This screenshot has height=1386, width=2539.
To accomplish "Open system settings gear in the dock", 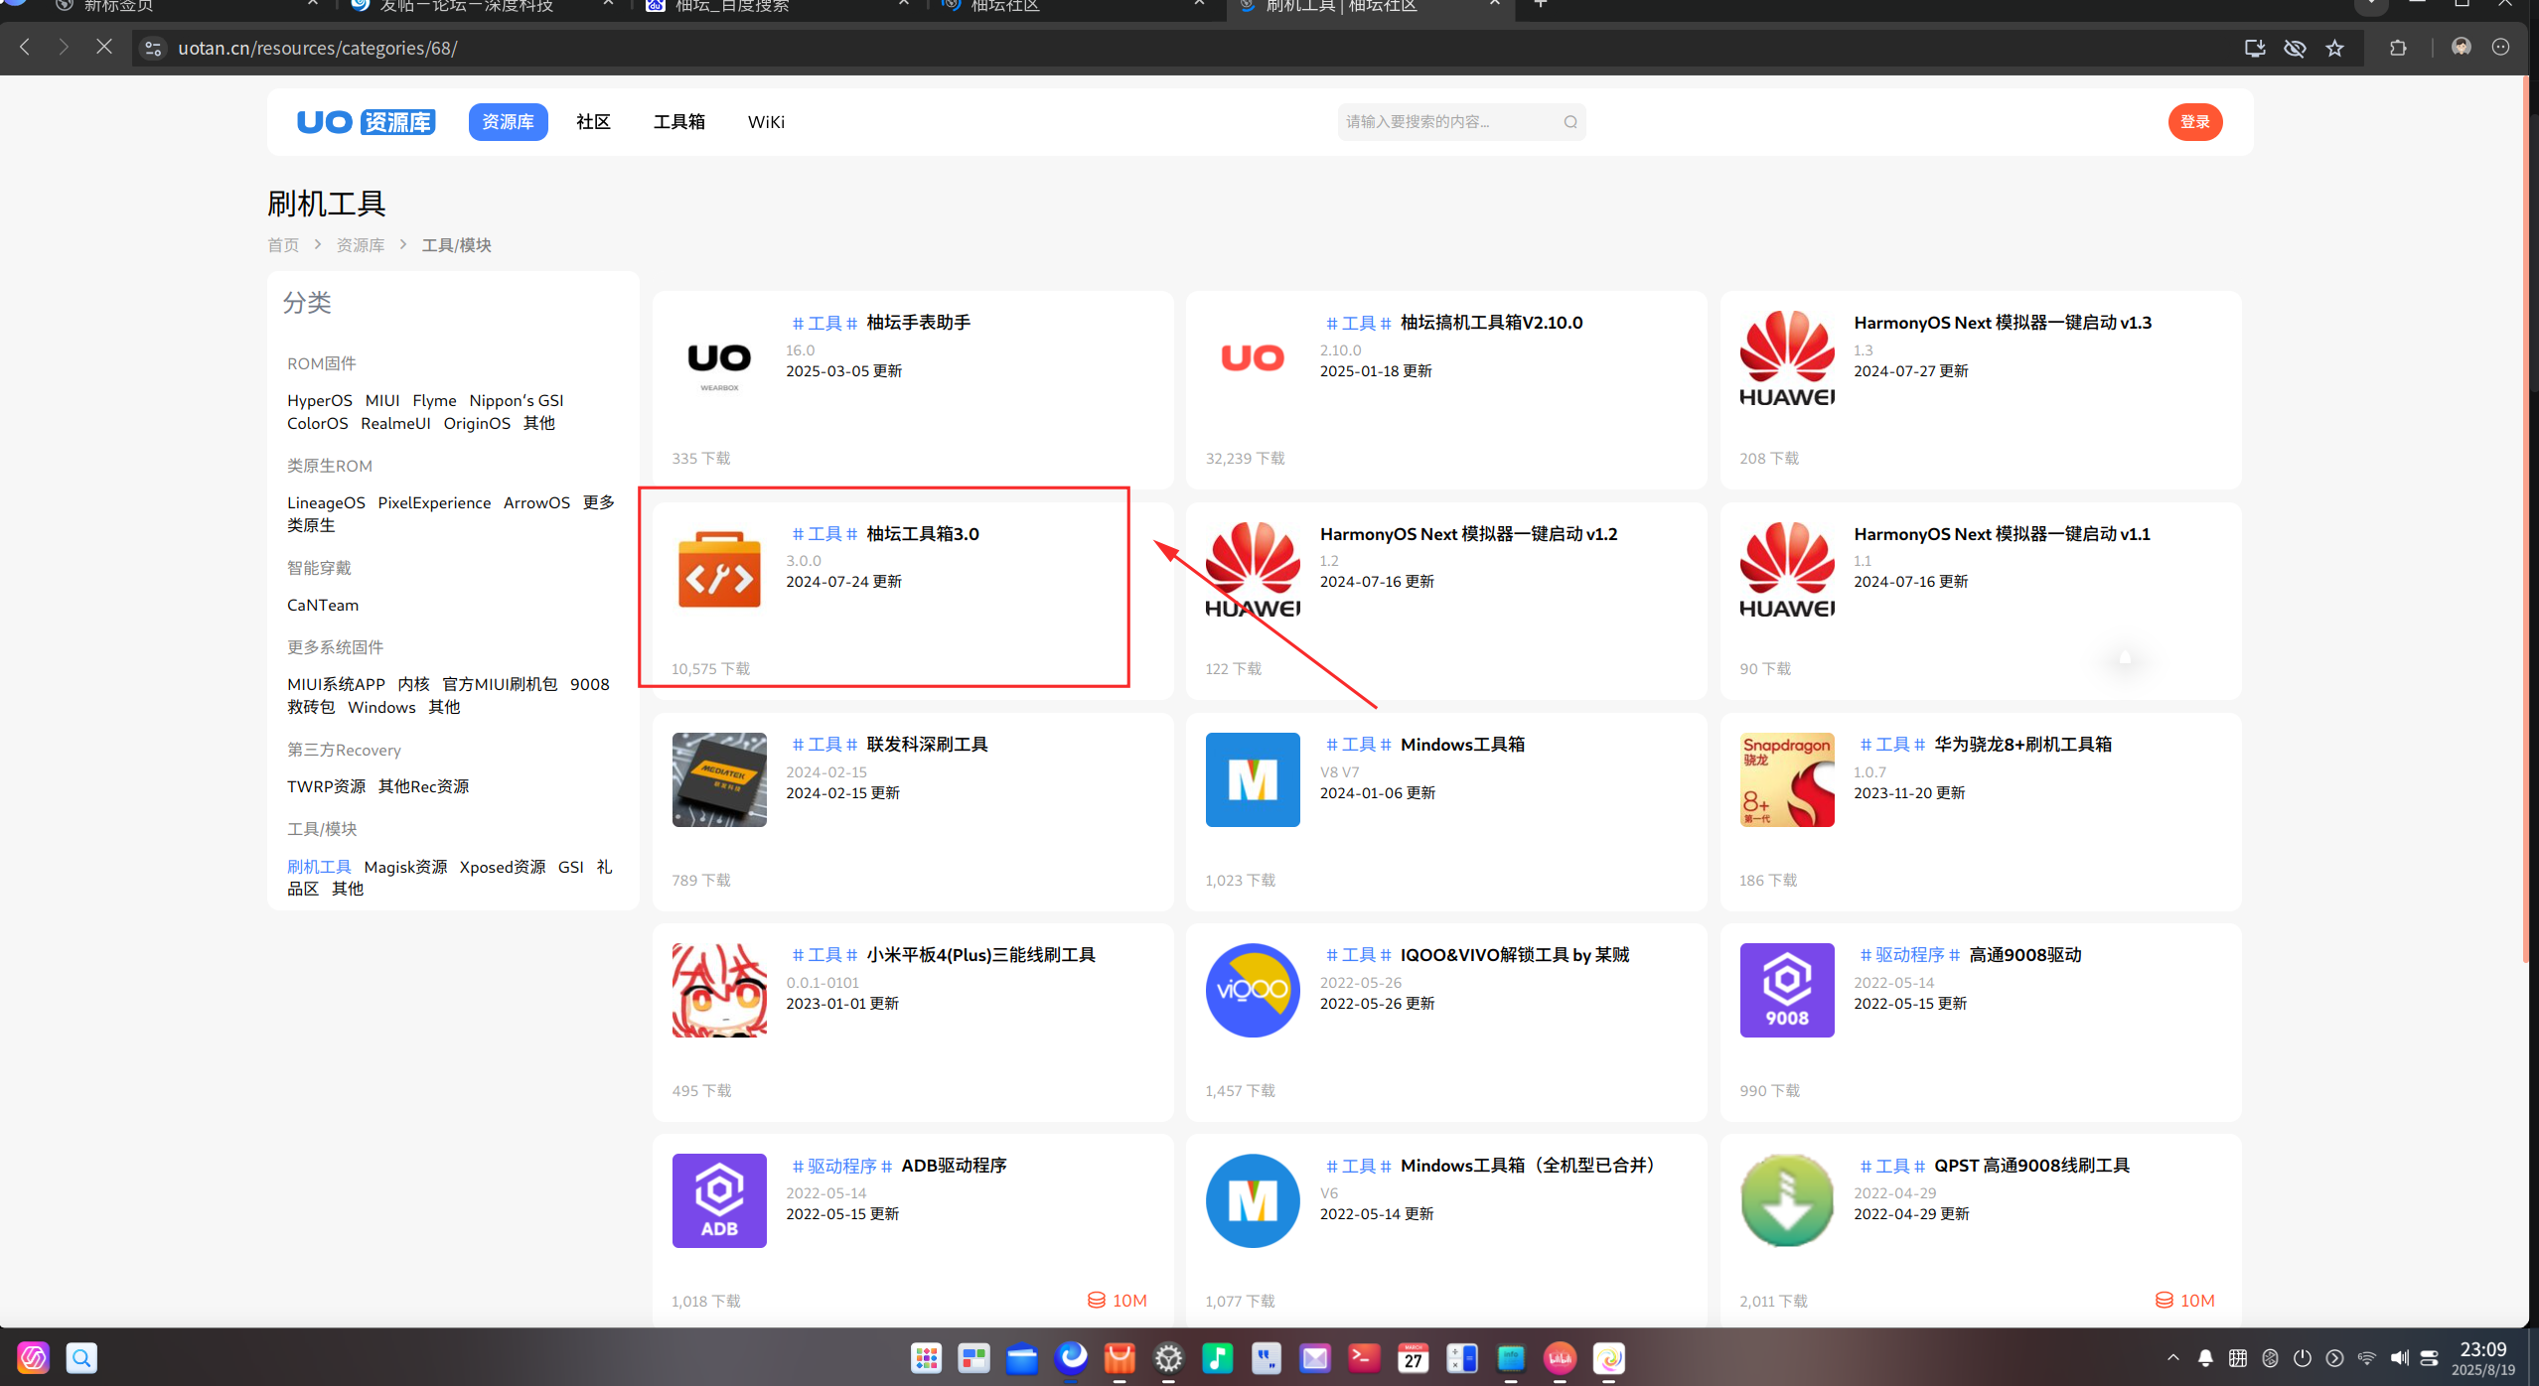I will click(1169, 1357).
